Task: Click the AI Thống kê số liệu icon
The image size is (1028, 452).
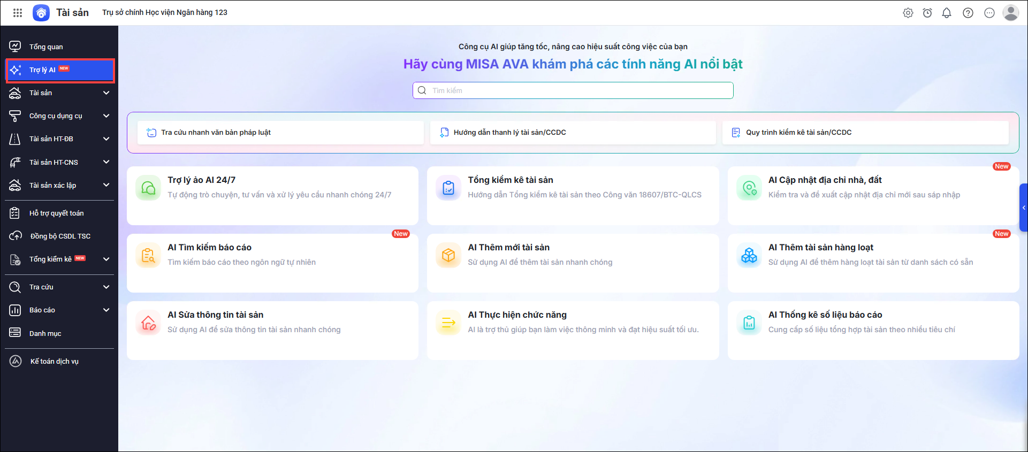Action: tap(749, 323)
